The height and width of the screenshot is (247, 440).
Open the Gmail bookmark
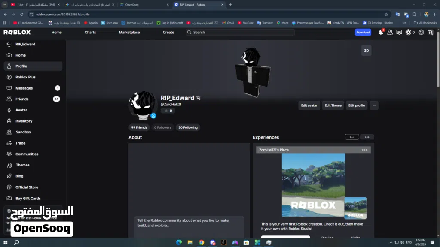pos(228,23)
